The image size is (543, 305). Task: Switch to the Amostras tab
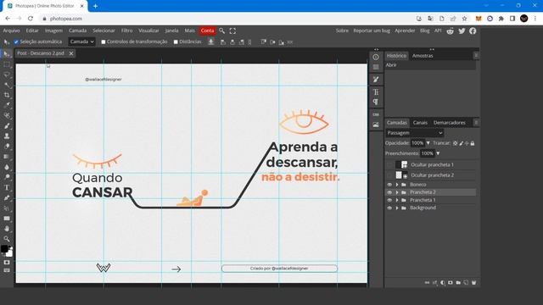423,56
